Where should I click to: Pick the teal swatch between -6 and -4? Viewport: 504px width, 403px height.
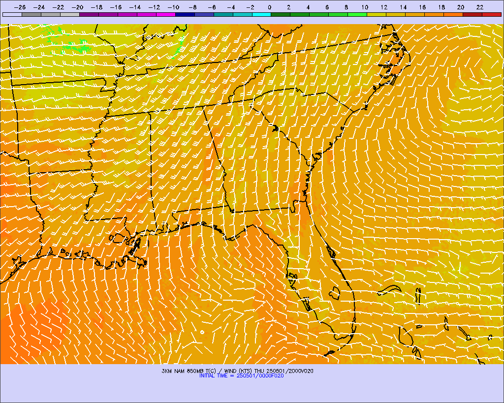pyautogui.click(x=223, y=14)
